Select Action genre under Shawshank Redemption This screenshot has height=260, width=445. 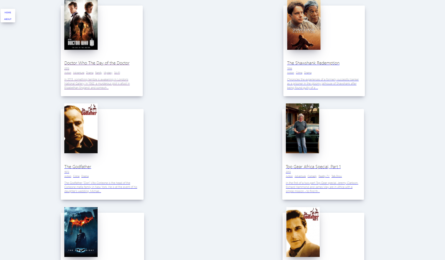pyautogui.click(x=291, y=73)
